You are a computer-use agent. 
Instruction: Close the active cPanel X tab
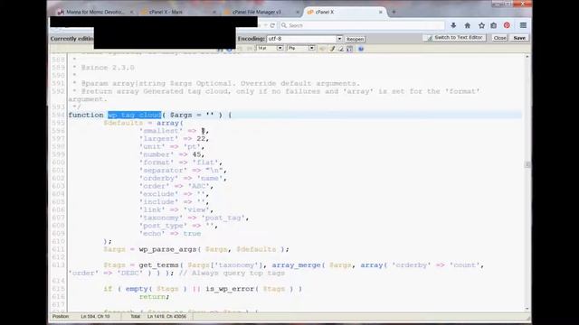[380, 12]
